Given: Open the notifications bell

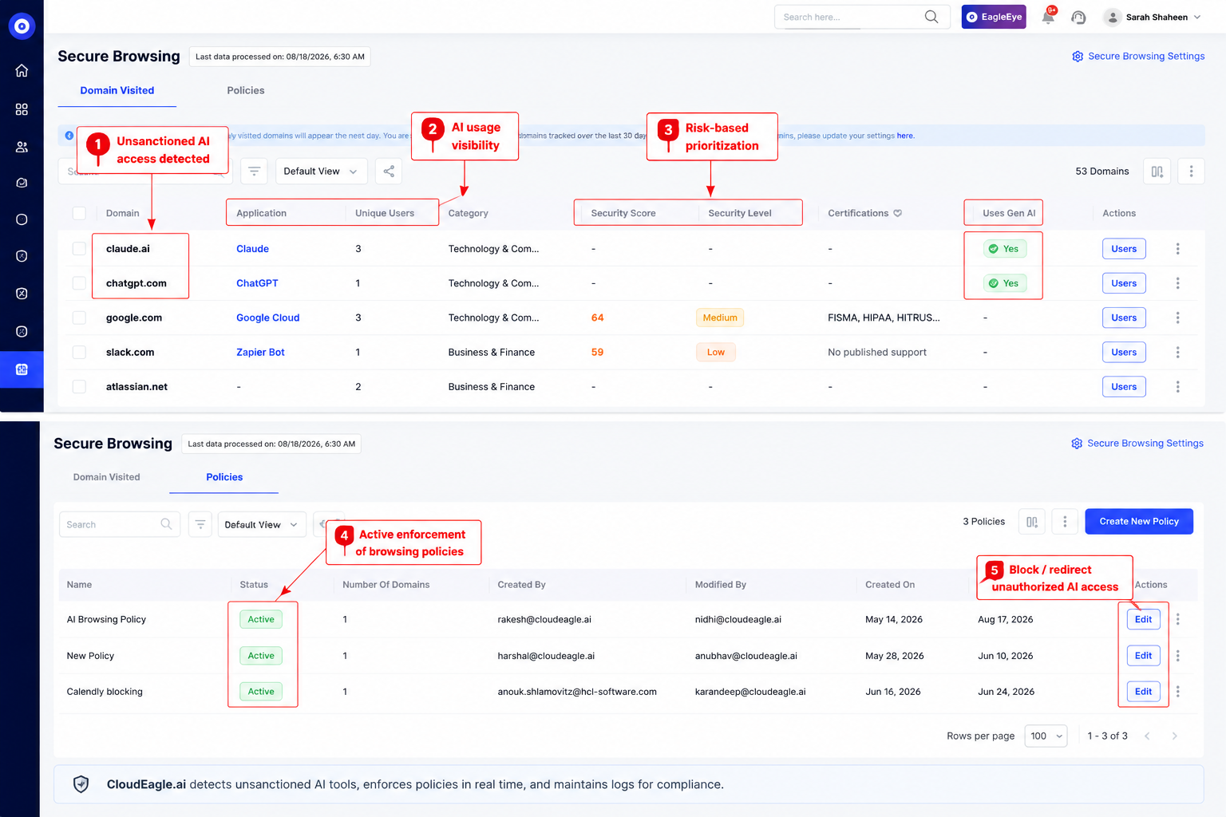Looking at the screenshot, I should click(1048, 17).
